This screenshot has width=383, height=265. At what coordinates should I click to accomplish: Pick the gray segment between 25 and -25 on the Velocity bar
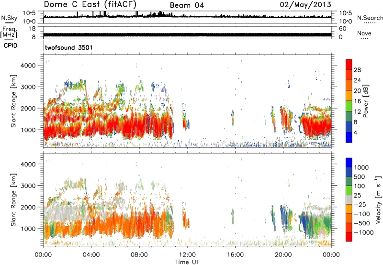pos(349,199)
